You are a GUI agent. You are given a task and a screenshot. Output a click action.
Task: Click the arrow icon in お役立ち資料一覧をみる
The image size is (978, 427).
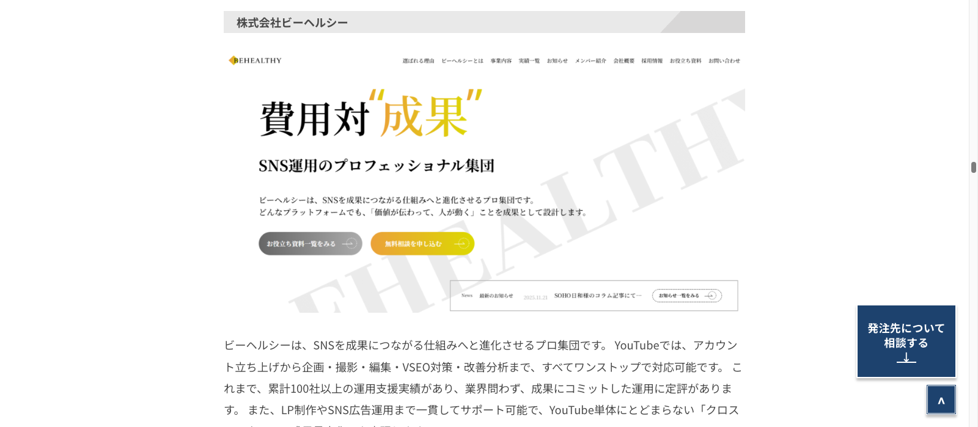(349, 244)
